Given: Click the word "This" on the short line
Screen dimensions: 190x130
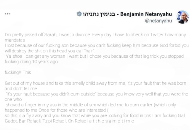Looking at the screenshot, I should click(27, 72).
